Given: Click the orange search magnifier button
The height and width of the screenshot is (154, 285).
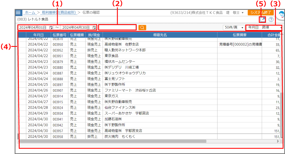Looking at the screenshot, I should point(142,27).
